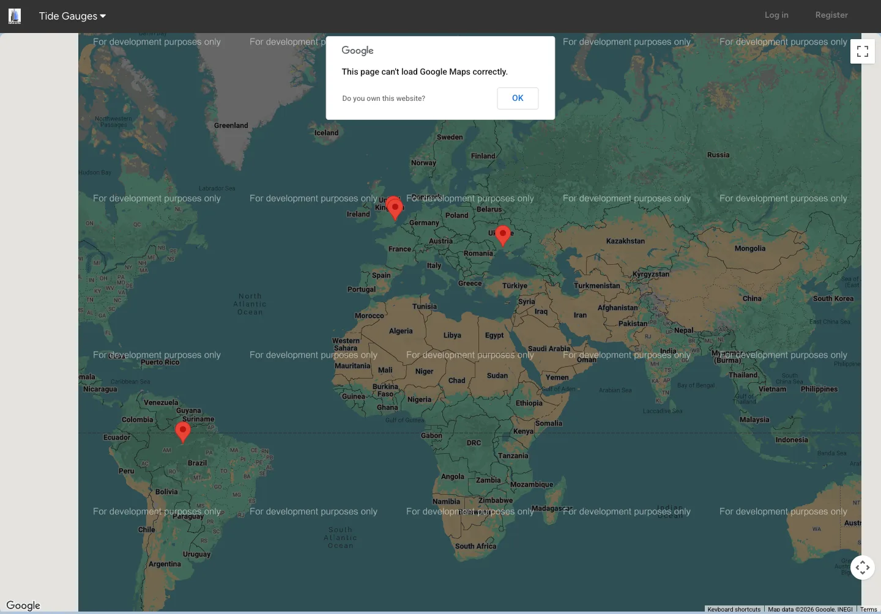Dismiss the Google Maps error with OK

point(518,98)
